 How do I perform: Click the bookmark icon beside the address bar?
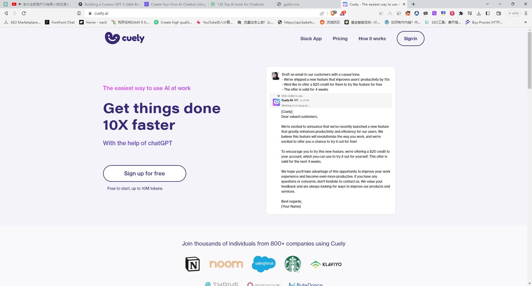point(79,13)
